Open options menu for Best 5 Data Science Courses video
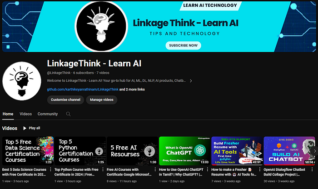The image size is (318, 189). click(50, 169)
